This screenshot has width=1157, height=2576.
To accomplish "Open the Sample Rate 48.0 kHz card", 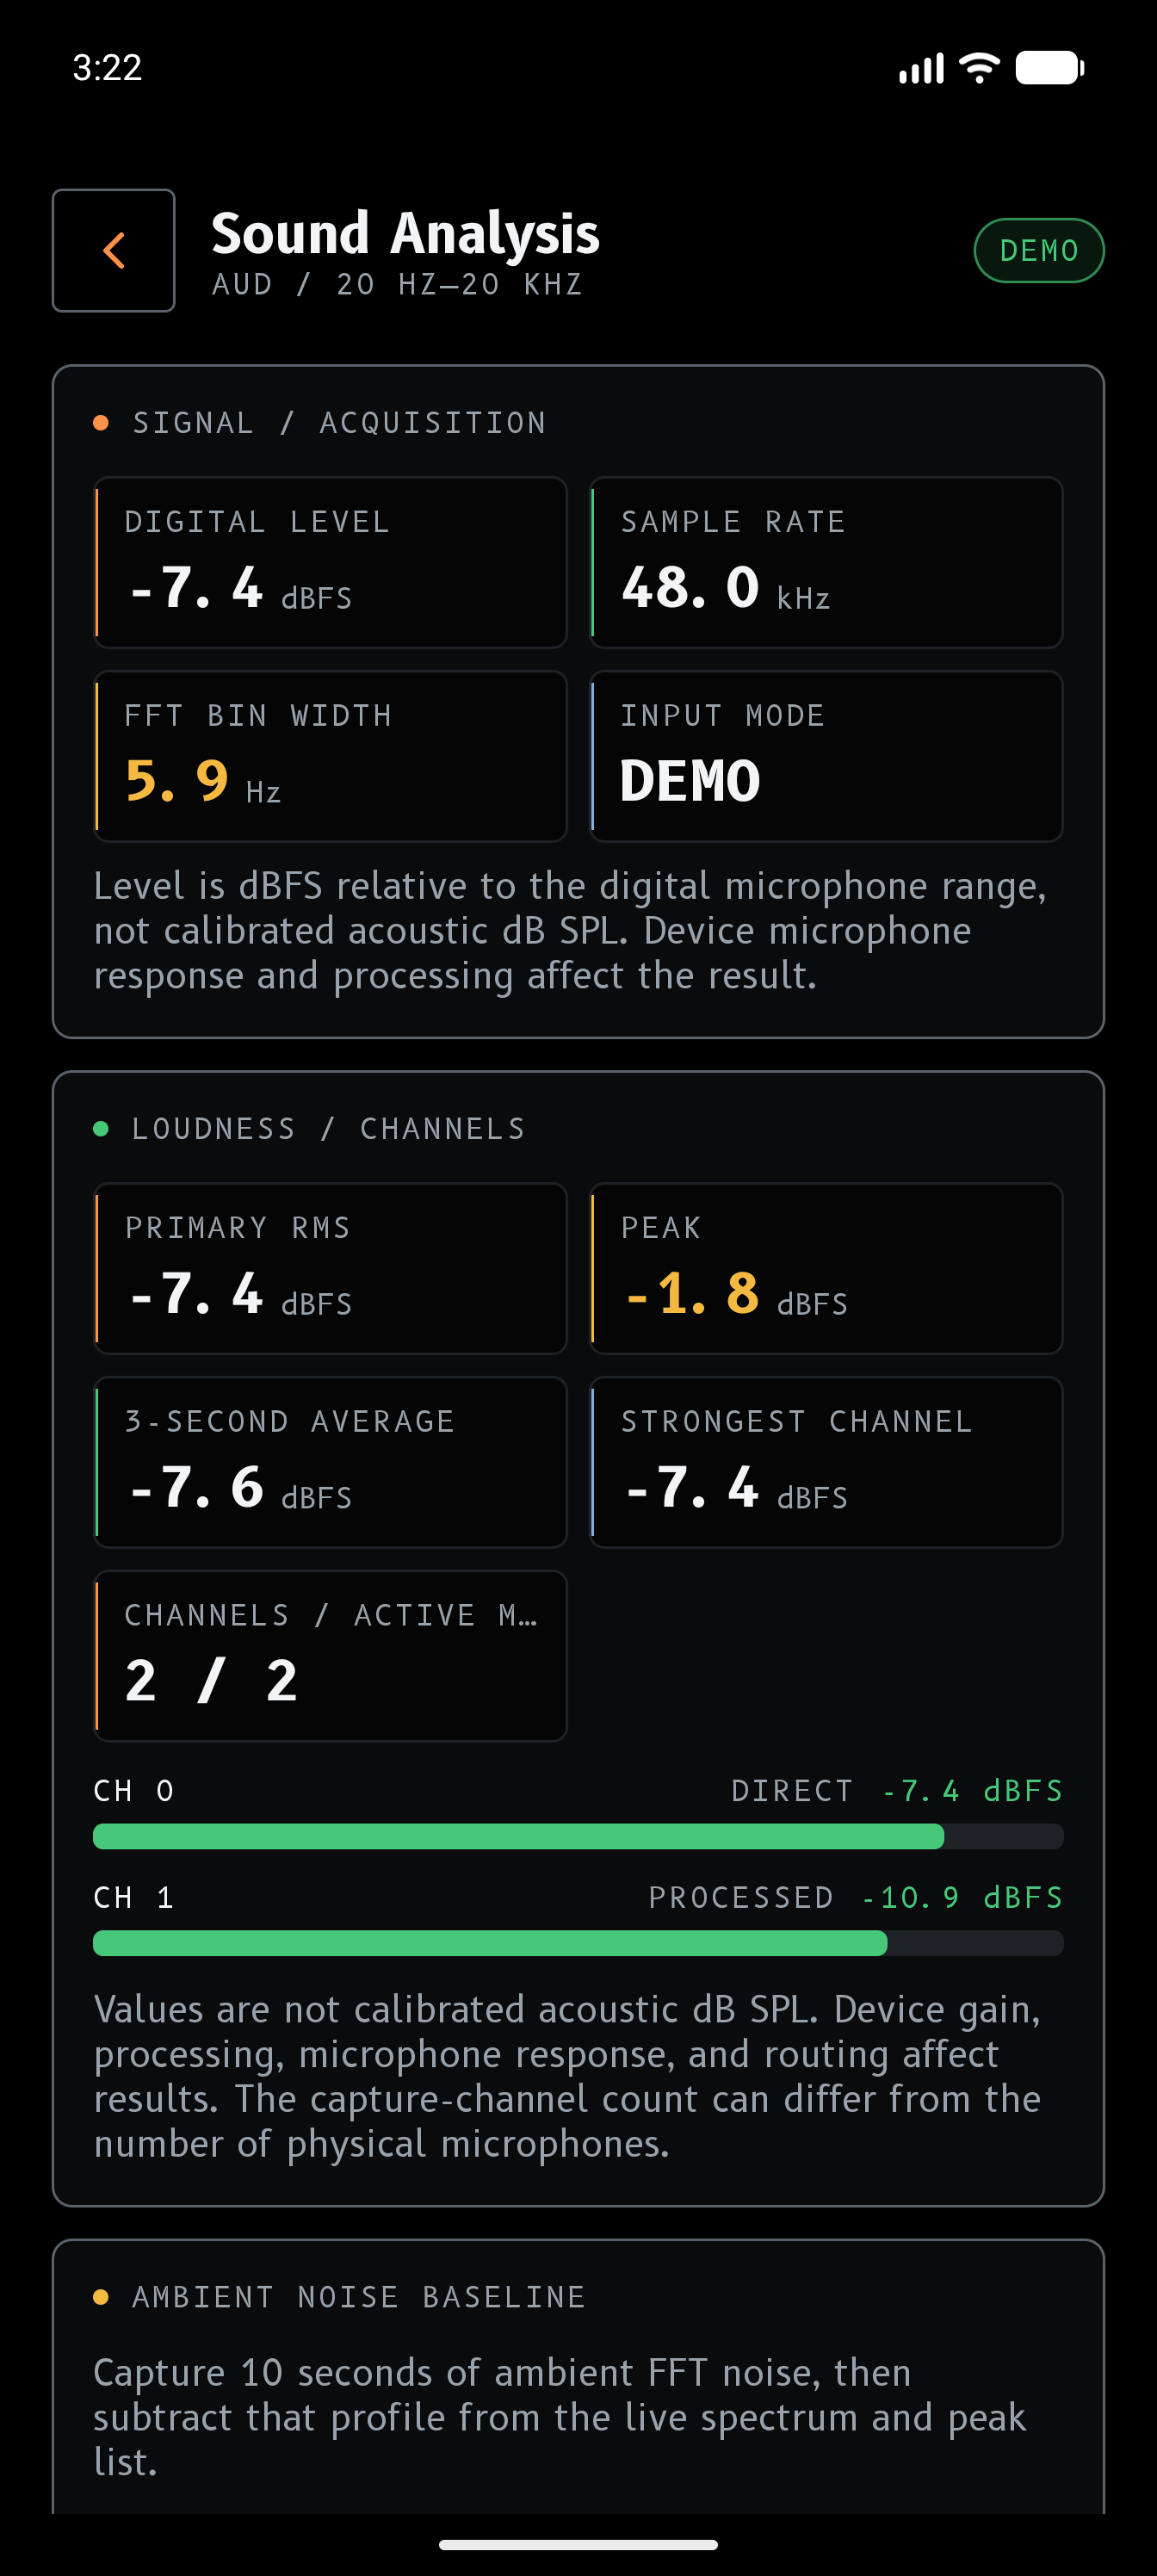I will point(826,562).
